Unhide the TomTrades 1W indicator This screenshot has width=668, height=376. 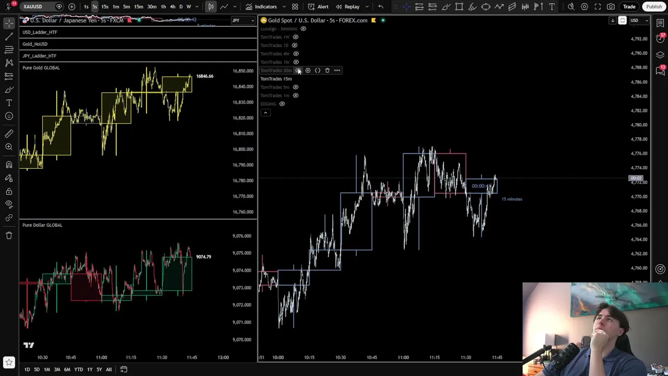point(295,37)
